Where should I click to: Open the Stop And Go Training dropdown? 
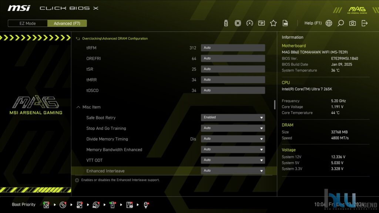pos(233,128)
